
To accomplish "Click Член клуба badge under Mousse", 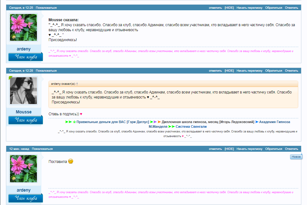I will pos(26,120).
